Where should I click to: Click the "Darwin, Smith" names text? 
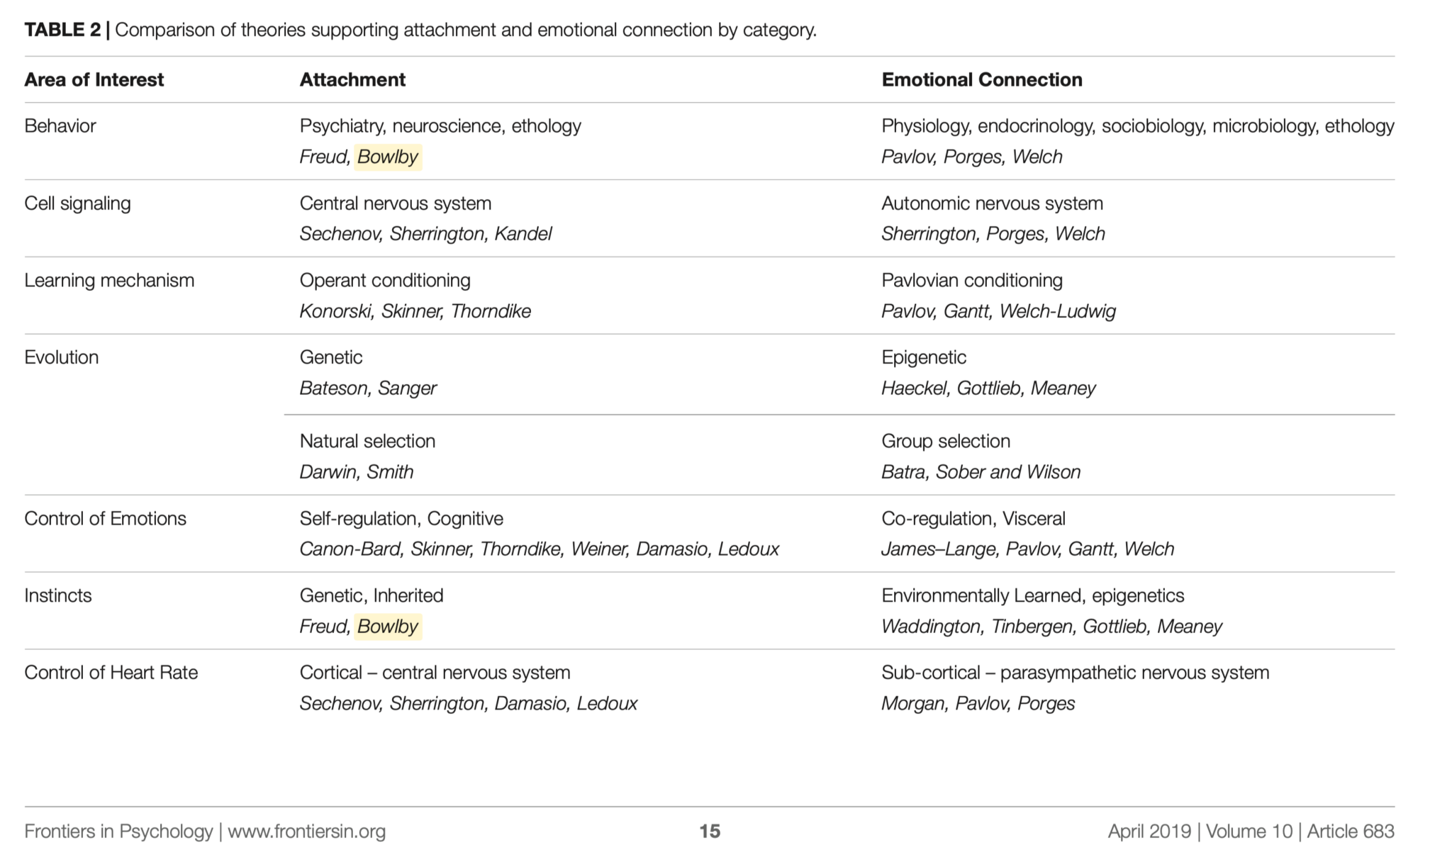(356, 472)
